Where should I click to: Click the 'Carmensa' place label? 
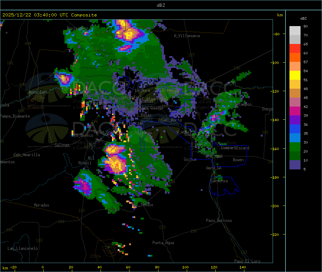coord(219,181)
